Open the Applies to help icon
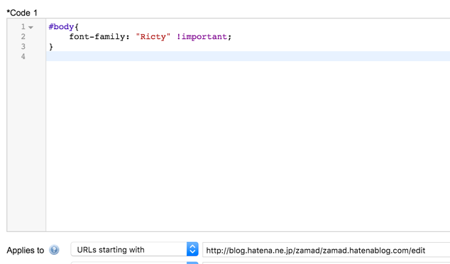The image size is (450, 264). 54,250
